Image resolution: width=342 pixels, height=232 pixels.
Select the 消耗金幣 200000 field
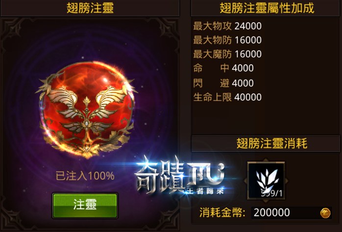click(292, 212)
